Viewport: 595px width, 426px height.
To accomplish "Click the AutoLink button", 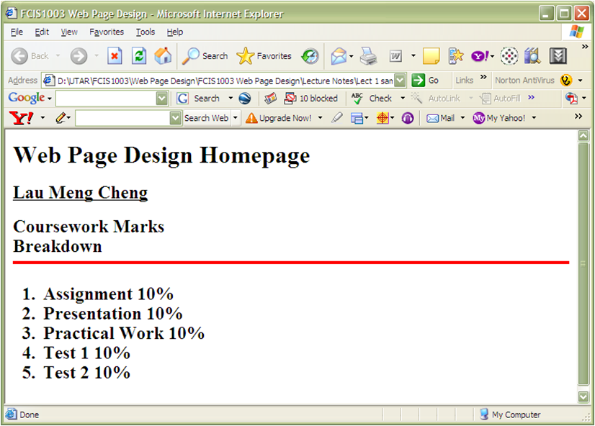I will (436, 98).
